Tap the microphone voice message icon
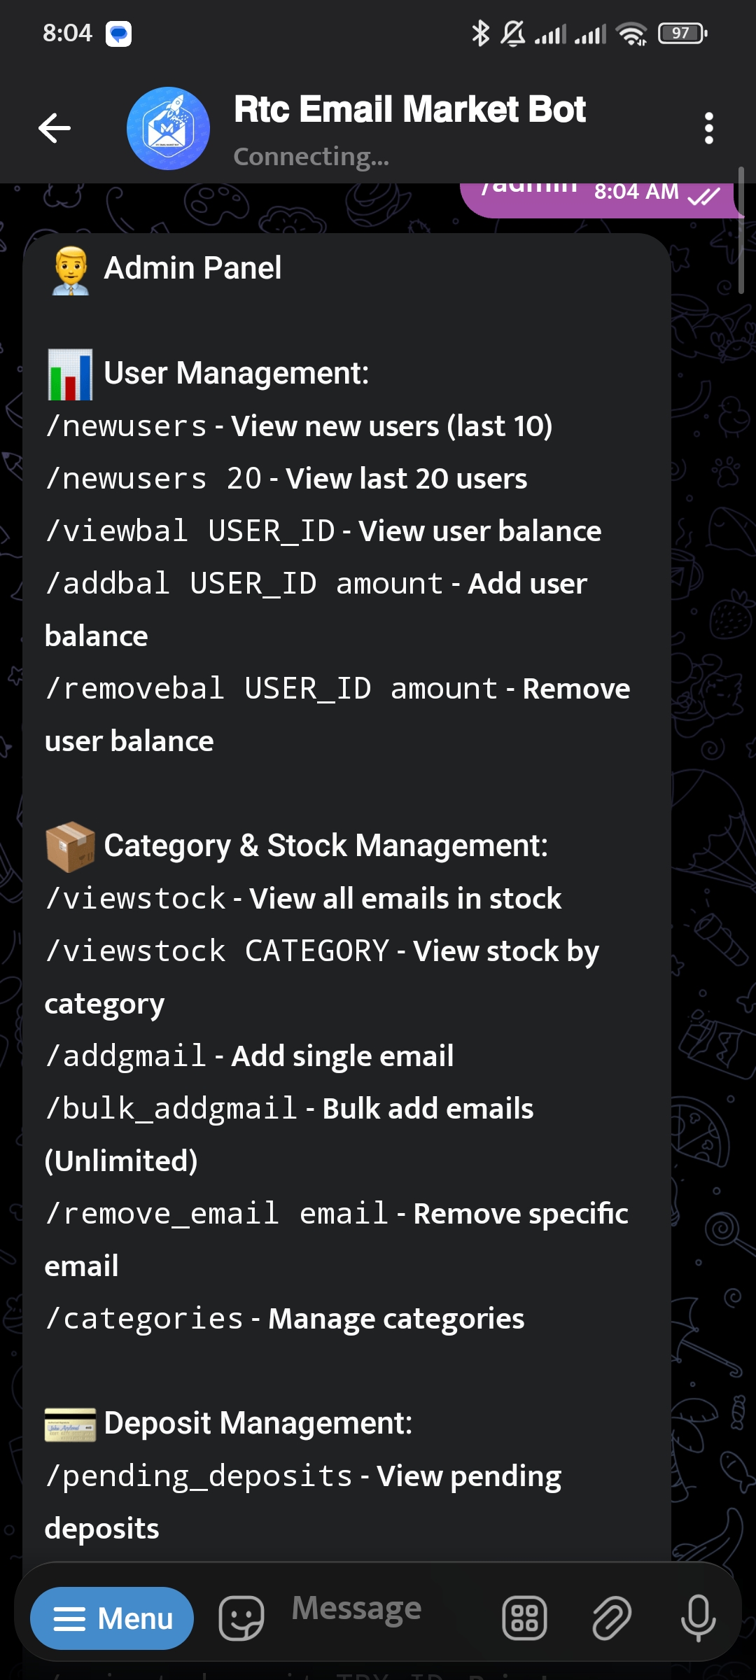Screen dimensions: 756x1680 (x=698, y=1618)
